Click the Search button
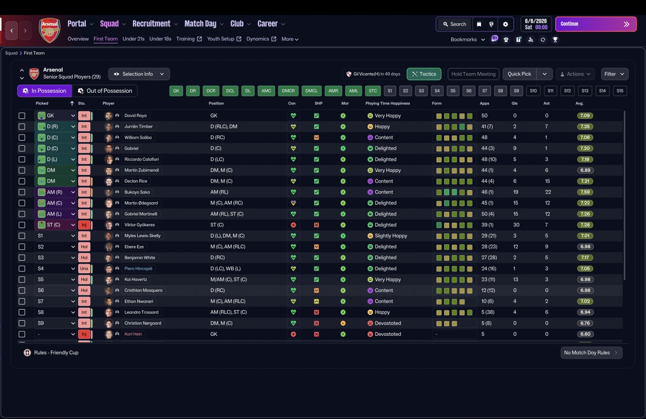This screenshot has height=419, width=646. (x=454, y=24)
